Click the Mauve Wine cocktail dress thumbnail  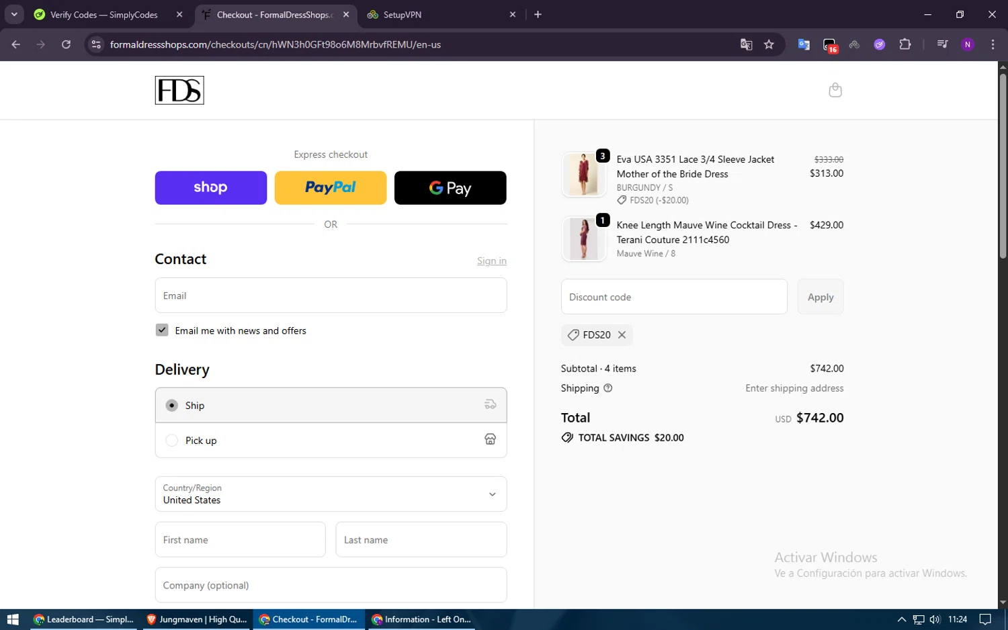[583, 239]
